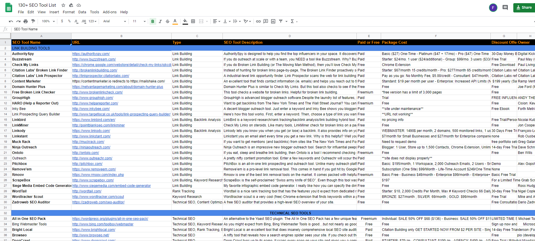Image resolution: width=535 pixels, height=241 pixels.
Task: Open the font size 11 dropdown
Action: 139,21
